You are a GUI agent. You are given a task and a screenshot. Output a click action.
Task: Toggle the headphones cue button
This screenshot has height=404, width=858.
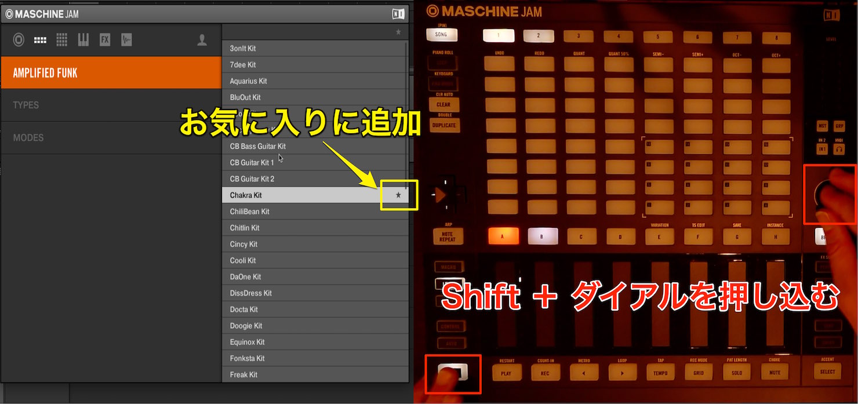(x=839, y=149)
